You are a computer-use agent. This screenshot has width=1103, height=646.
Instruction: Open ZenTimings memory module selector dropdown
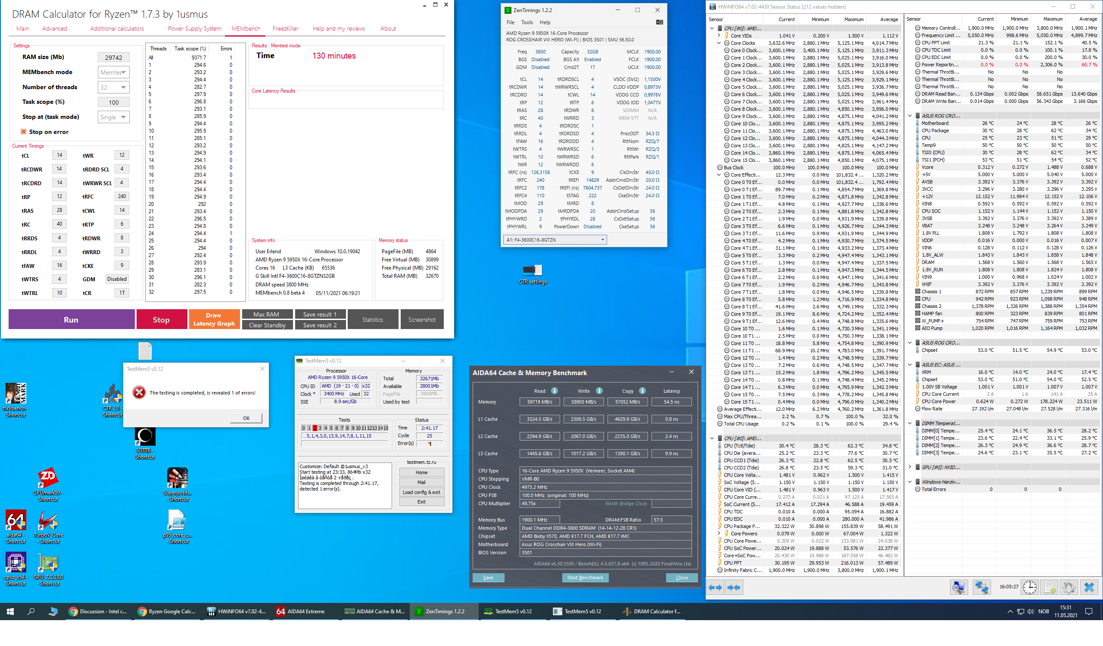[x=555, y=240]
